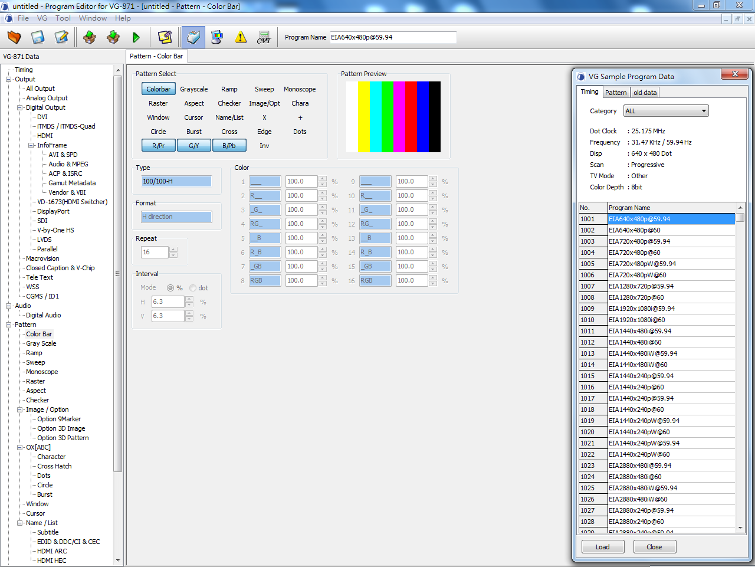755x567 pixels.
Task: Open the Help menu
Action: click(123, 18)
